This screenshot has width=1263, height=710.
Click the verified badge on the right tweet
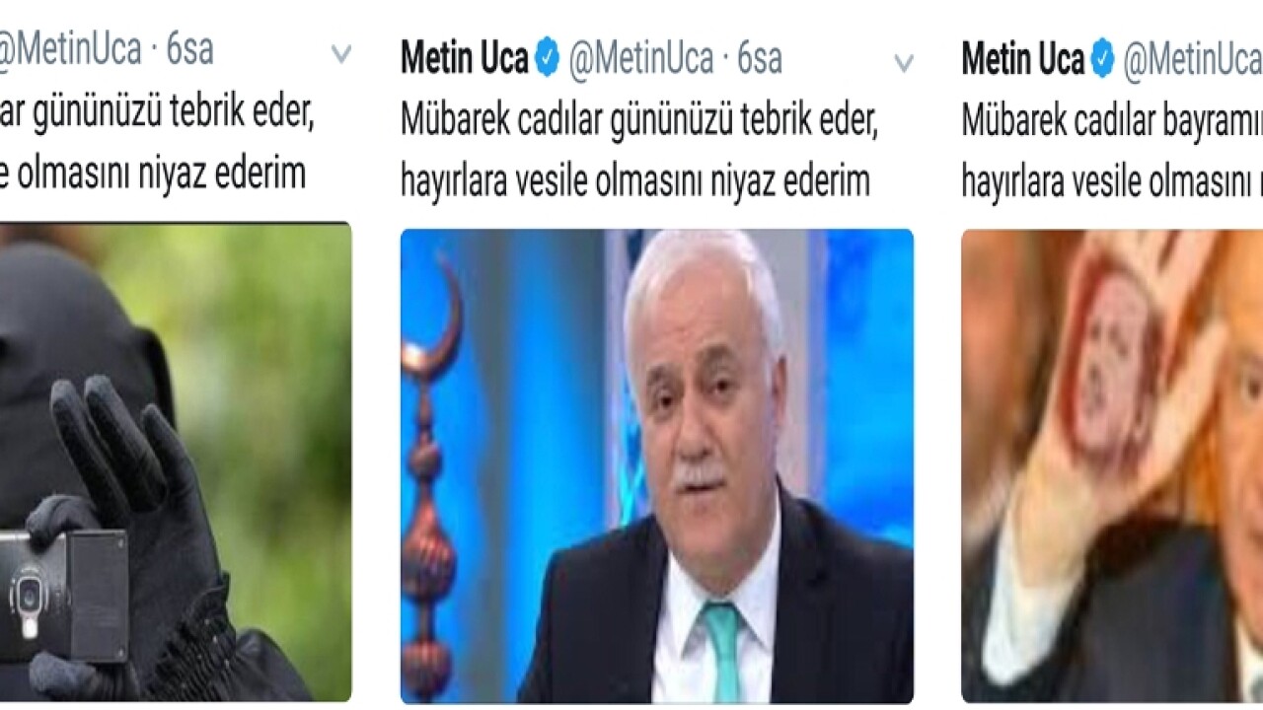pos(1103,60)
